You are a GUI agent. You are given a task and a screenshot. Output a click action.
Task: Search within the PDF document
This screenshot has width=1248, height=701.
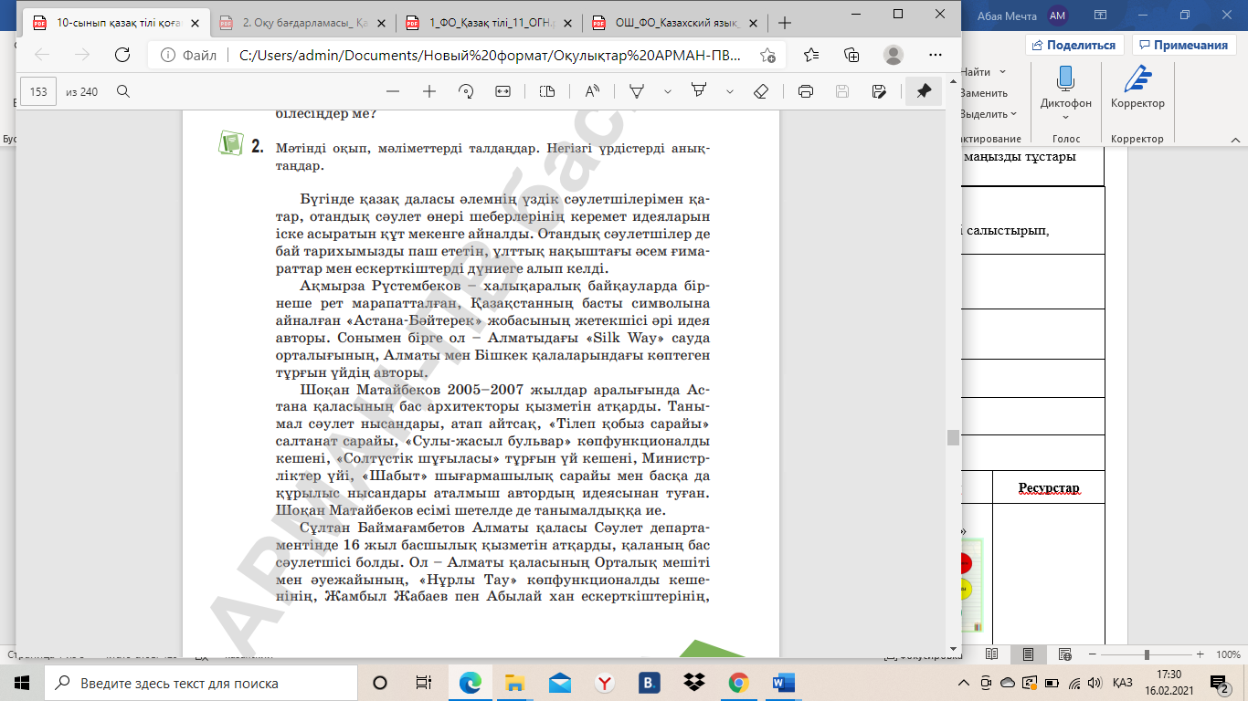coord(123,91)
